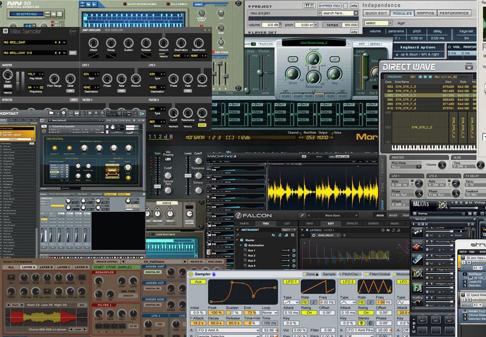
Task: Add an effect with plus next to DUAL DELAY
Action: pyautogui.click(x=344, y=235)
